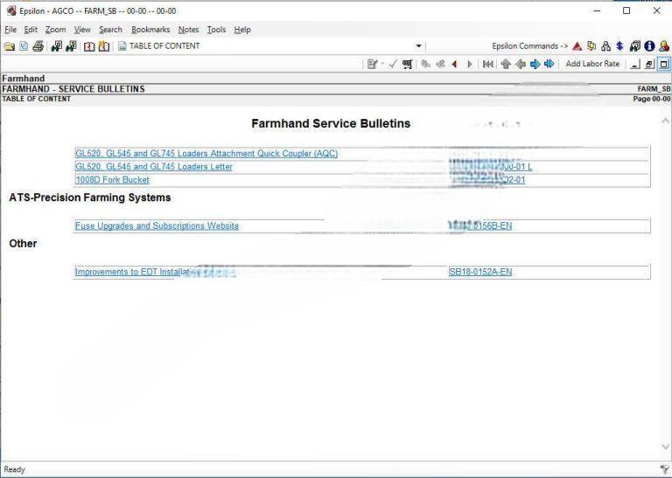Click the Page 00-00 label
Viewport: 672px width, 478px height.
click(x=651, y=99)
